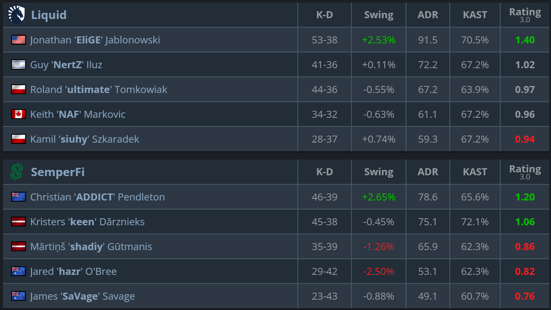Click the Poland flag beside siuhy
The width and height of the screenshot is (551, 310).
click(19, 139)
